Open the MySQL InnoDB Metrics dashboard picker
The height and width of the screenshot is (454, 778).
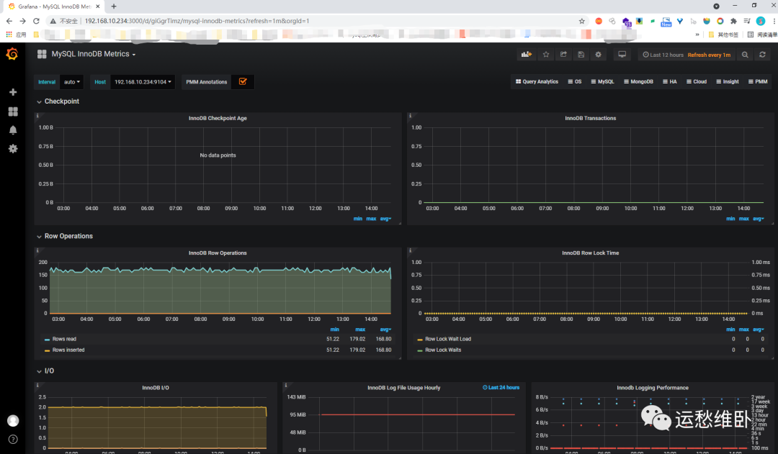(x=93, y=54)
